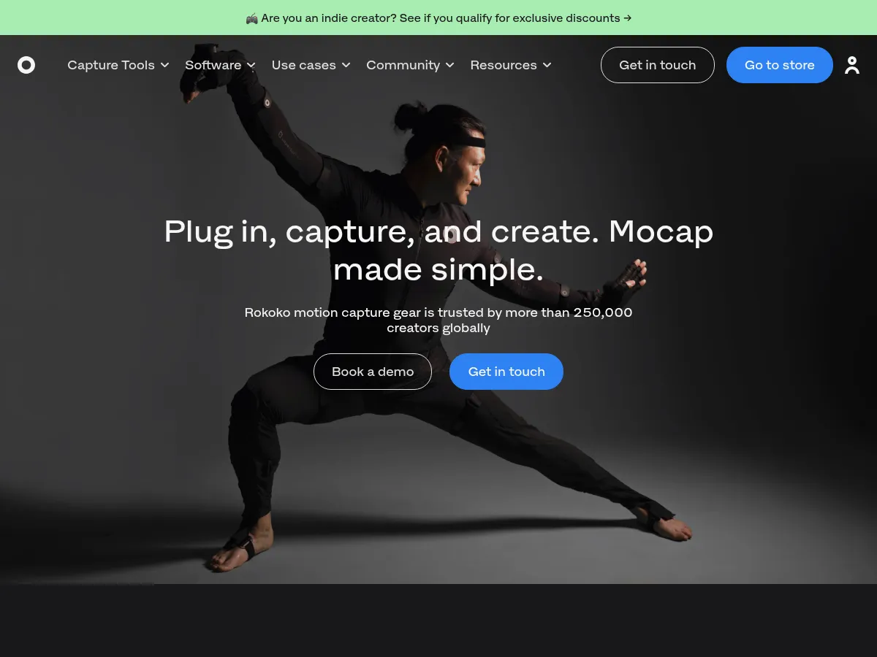Open the Use cases menu
The height and width of the screenshot is (657, 877).
[x=311, y=65]
